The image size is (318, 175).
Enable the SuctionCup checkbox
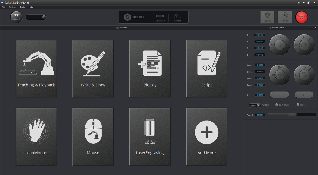277,105
